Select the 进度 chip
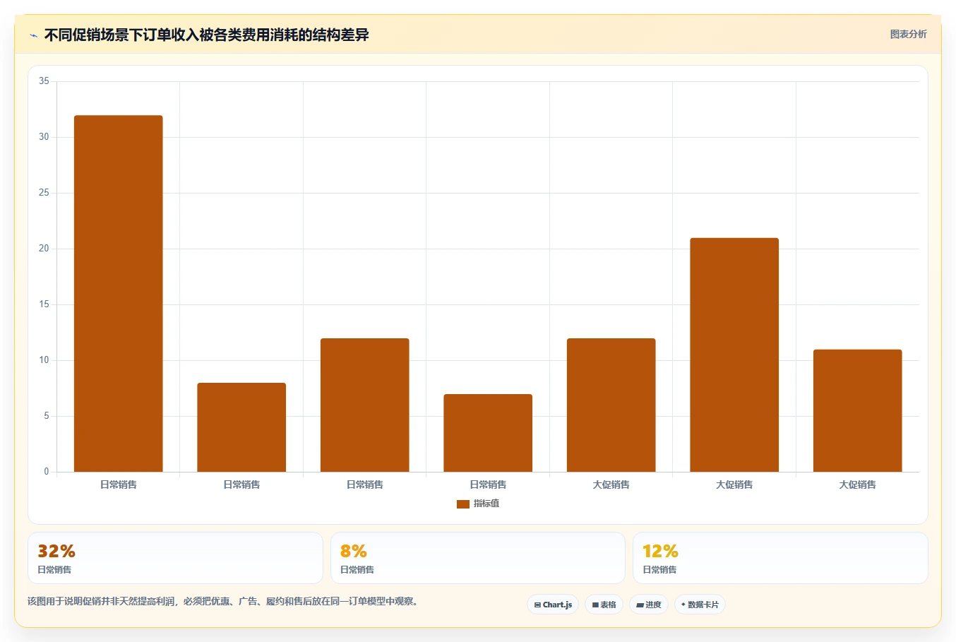Image resolution: width=956 pixels, height=642 pixels. [x=649, y=605]
